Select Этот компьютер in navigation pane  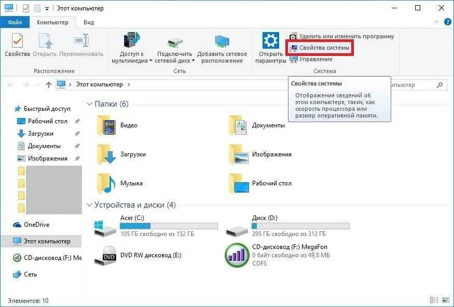click(x=42, y=241)
